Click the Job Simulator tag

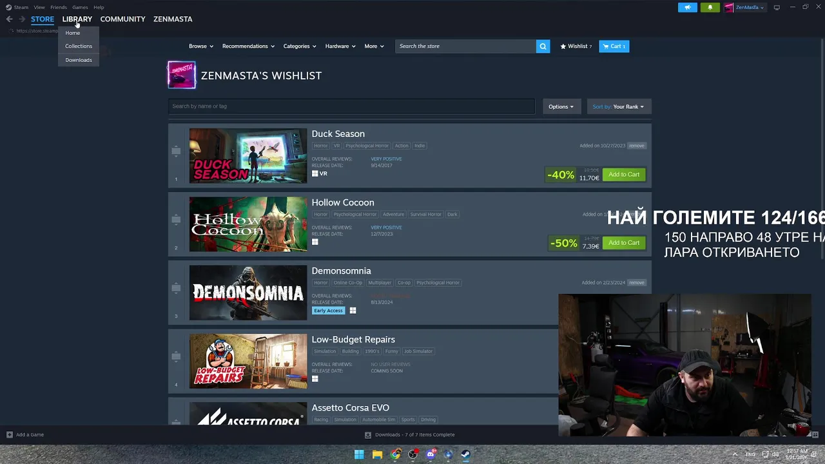click(418, 351)
